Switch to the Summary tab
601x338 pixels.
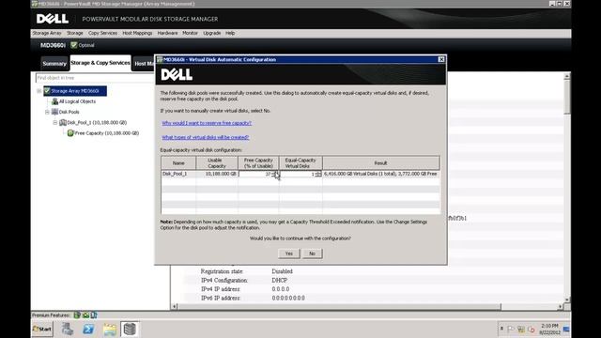point(54,64)
